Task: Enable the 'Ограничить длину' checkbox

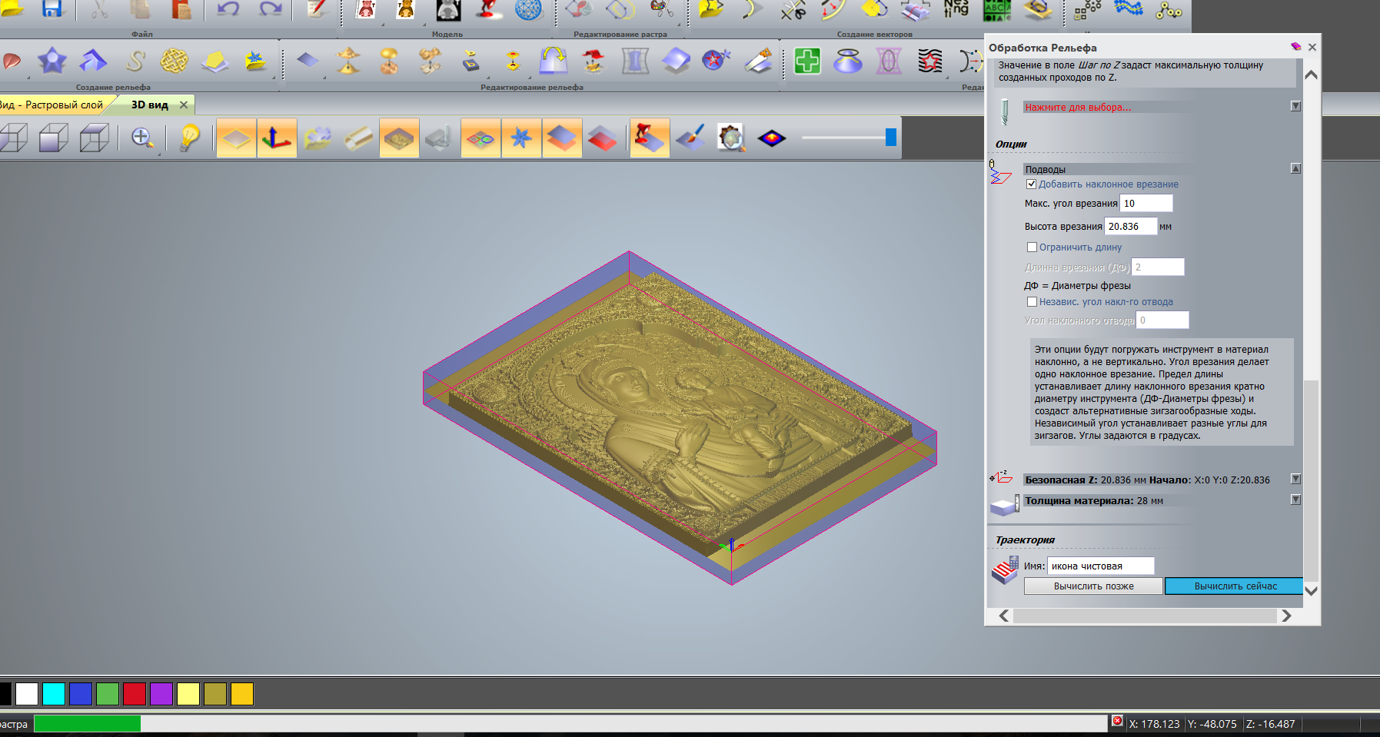Action: pyautogui.click(x=1033, y=247)
